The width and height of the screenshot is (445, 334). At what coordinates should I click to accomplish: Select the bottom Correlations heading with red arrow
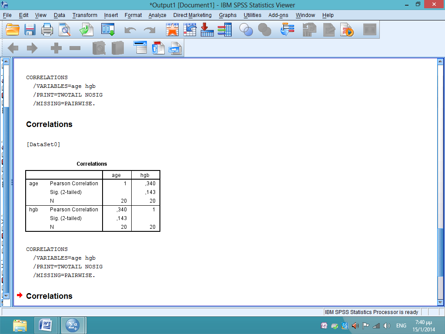[49, 296]
